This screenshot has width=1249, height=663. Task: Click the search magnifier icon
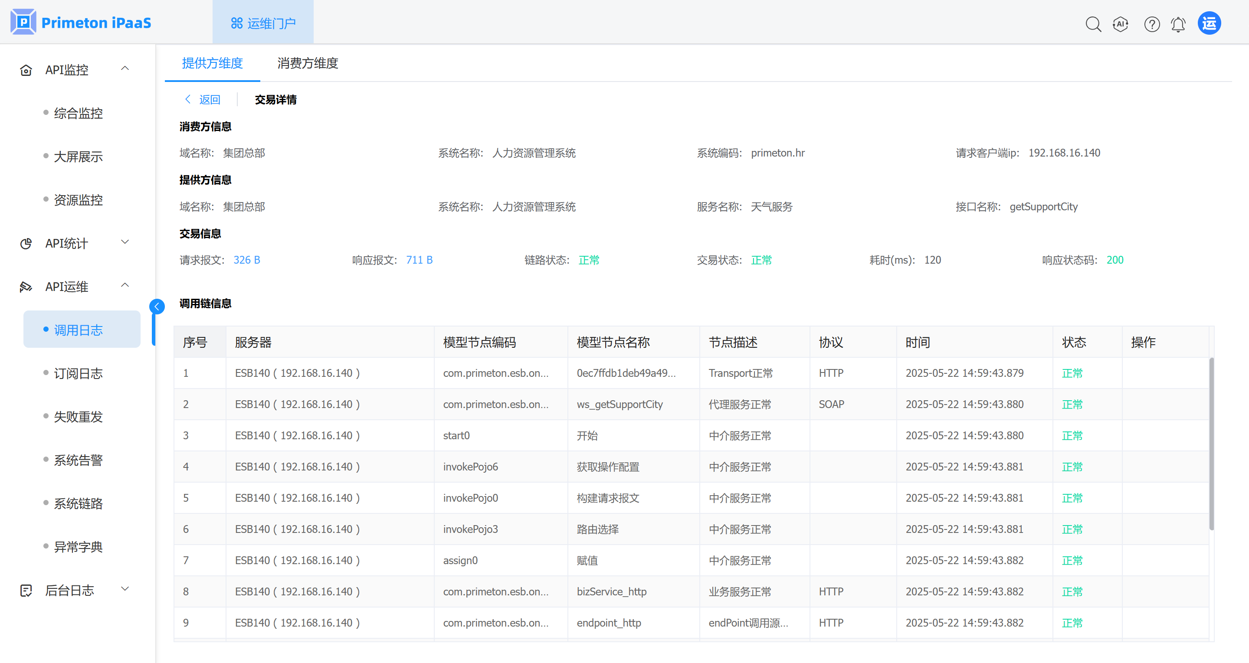[1093, 24]
